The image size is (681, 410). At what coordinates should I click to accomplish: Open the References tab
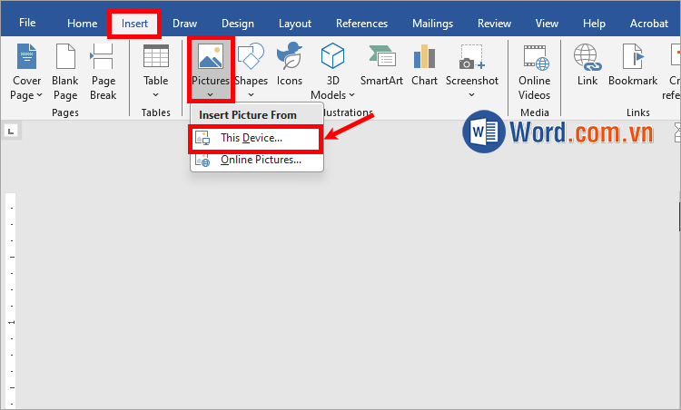tap(362, 24)
